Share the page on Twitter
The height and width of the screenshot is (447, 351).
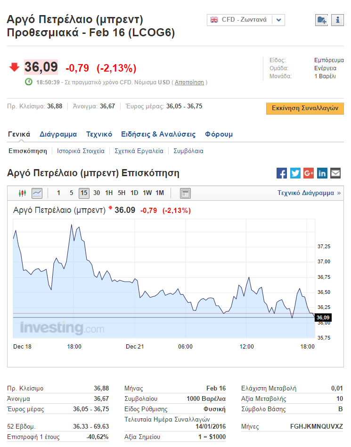click(x=295, y=173)
